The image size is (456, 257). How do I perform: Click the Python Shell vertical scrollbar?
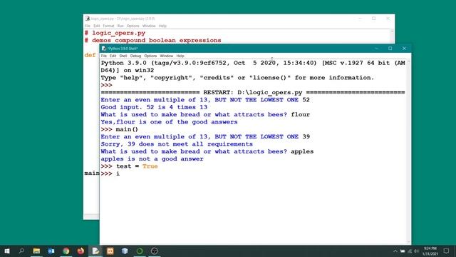tap(409, 151)
